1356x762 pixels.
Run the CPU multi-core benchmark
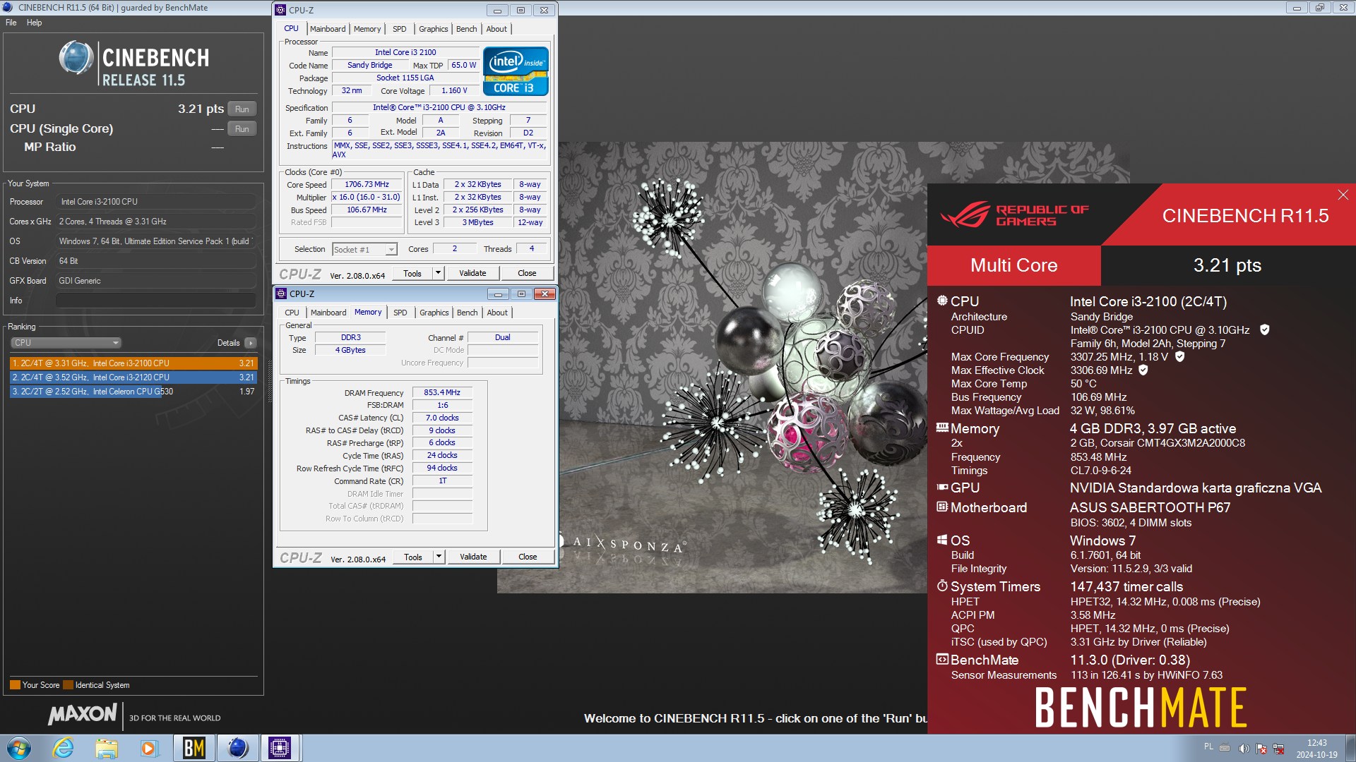(x=242, y=109)
